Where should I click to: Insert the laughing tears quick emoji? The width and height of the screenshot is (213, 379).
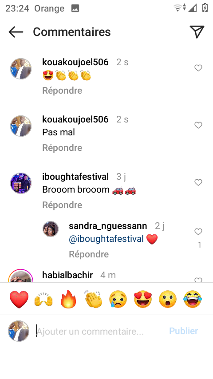click(x=193, y=299)
